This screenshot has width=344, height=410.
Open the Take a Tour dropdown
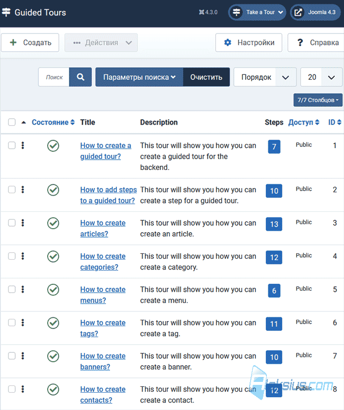tap(257, 12)
